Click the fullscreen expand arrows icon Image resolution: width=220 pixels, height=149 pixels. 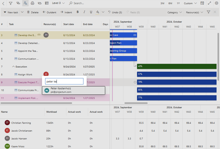tap(209, 3)
